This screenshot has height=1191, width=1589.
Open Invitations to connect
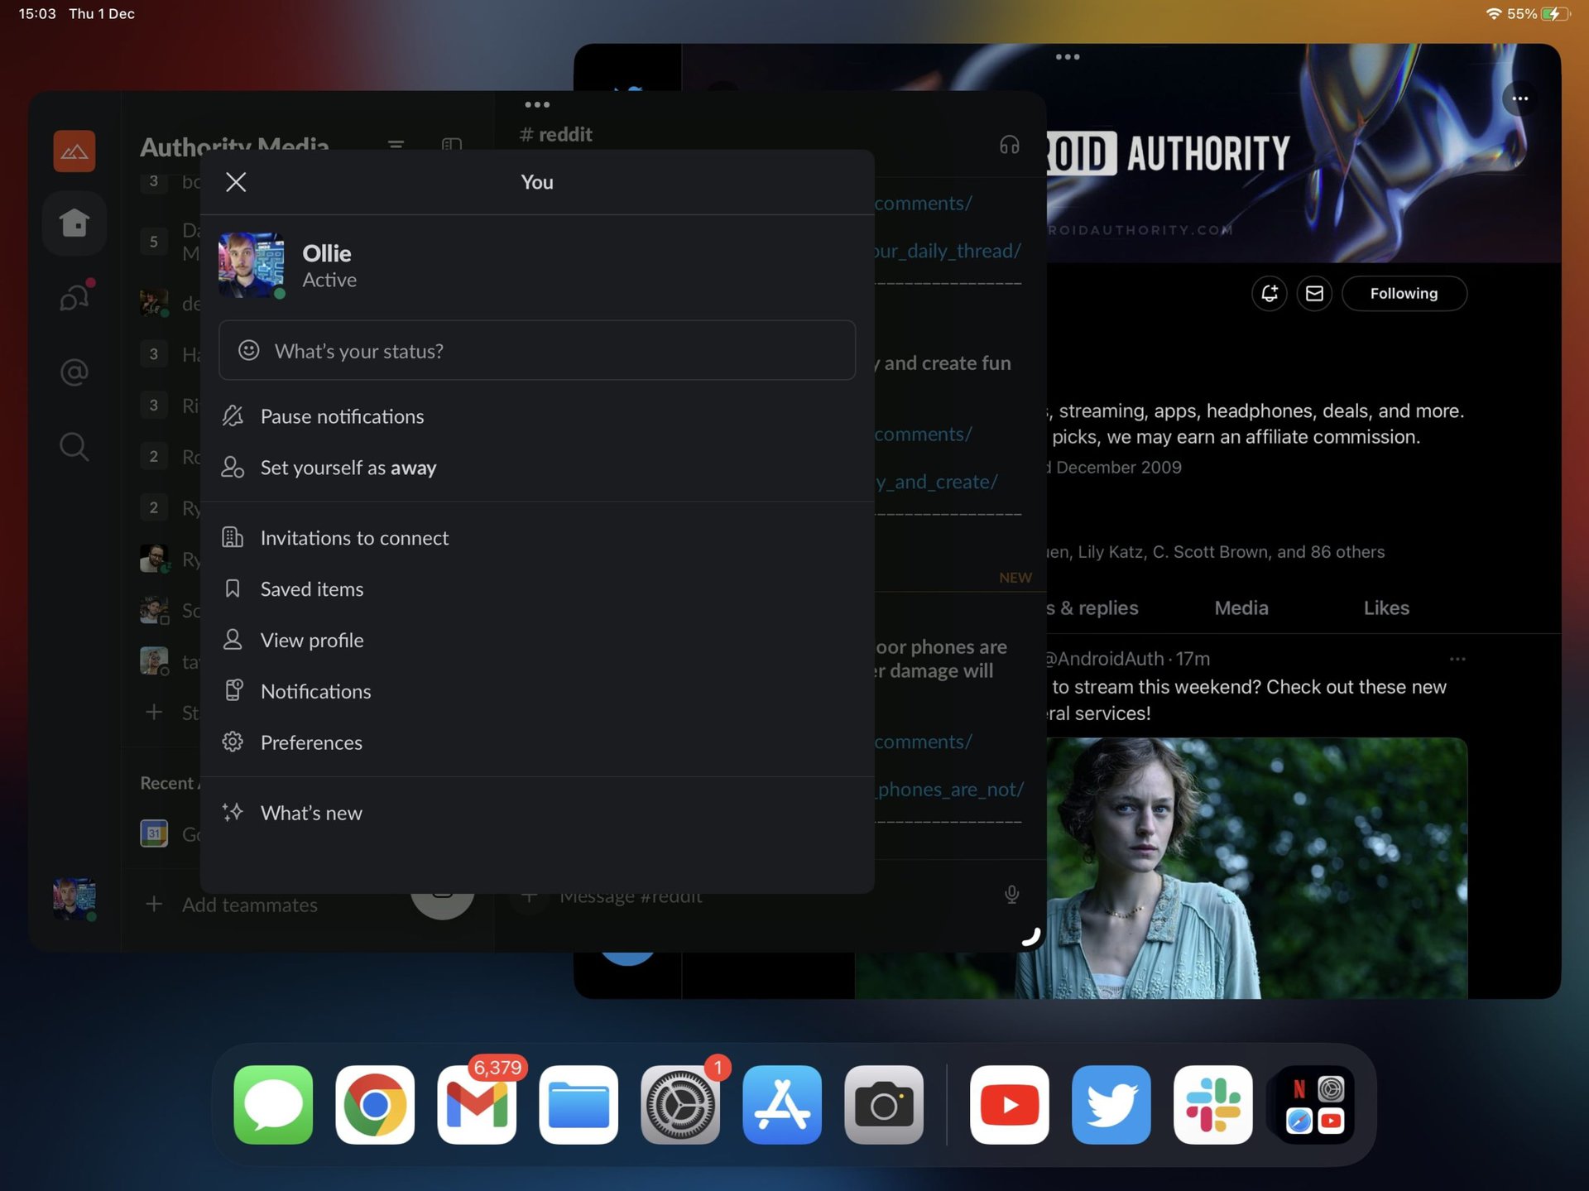[x=354, y=538]
